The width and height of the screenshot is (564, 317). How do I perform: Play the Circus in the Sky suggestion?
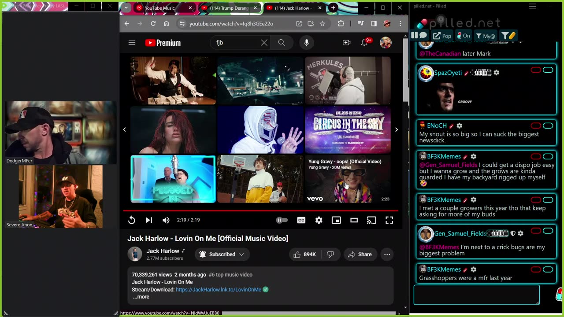coord(348,129)
